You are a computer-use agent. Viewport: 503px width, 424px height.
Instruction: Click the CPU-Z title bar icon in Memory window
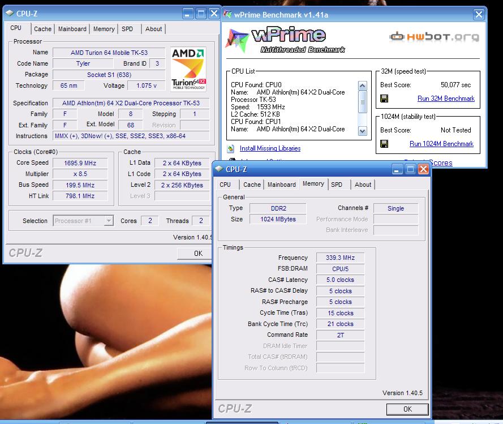pos(219,169)
